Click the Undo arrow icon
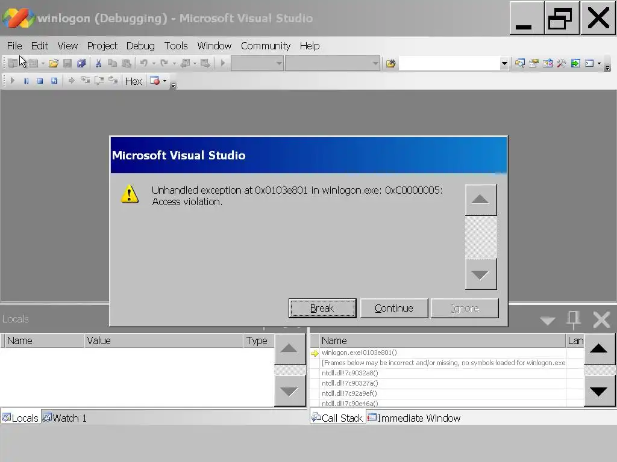617x462 pixels. (x=143, y=63)
